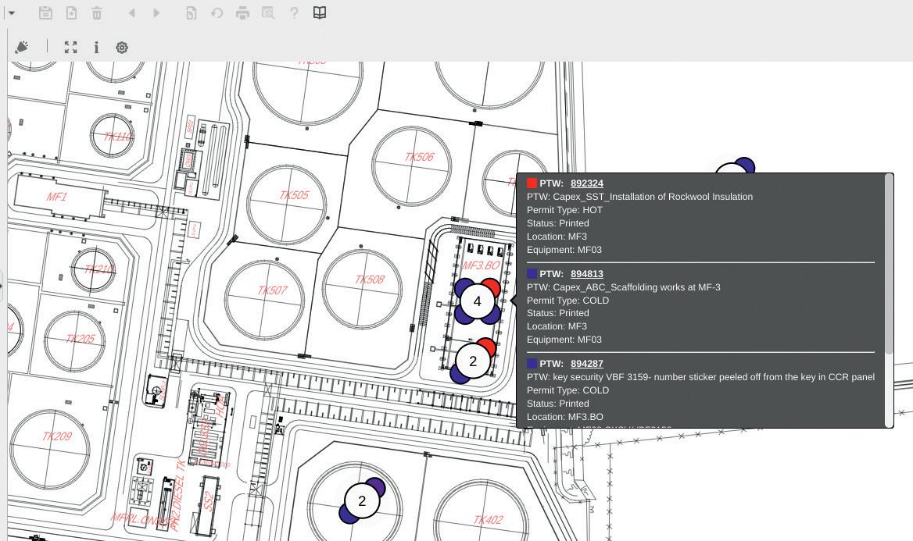Click the new document icon

tap(71, 13)
